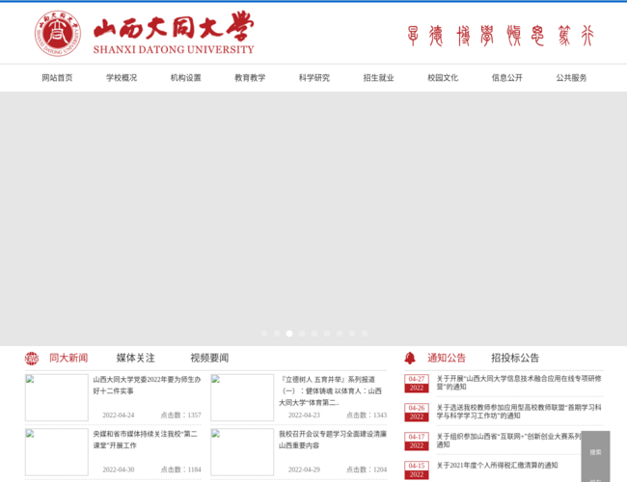
Task: Open notice 关于开展山西大同大学信息技术融合应用在线专项研修
Action: (519, 383)
